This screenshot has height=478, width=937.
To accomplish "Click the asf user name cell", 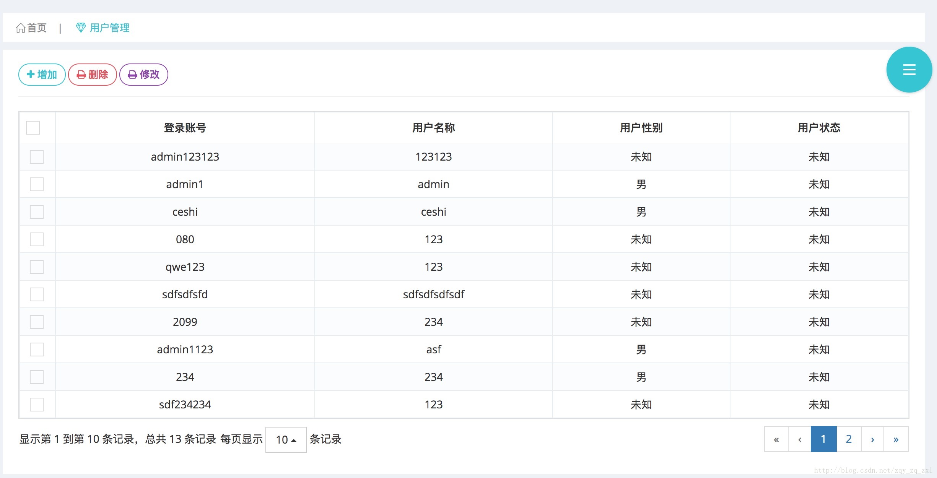I will click(434, 350).
